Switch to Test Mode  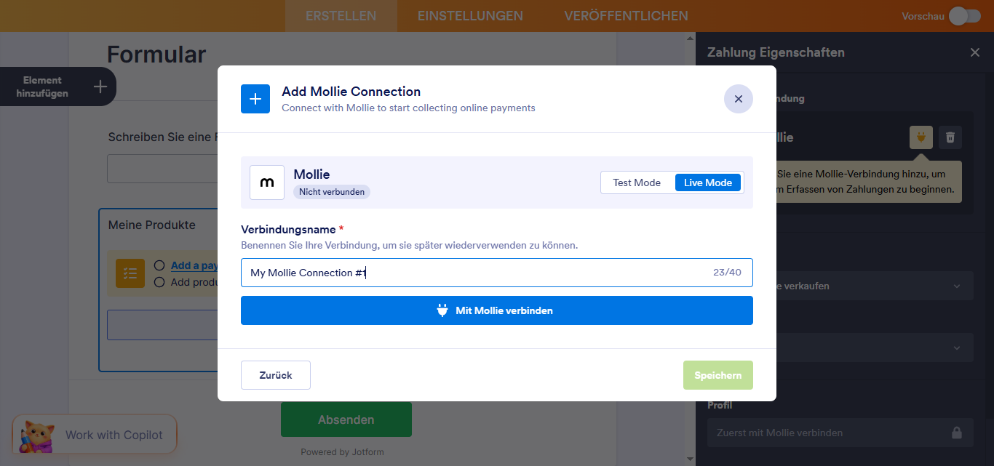tap(638, 182)
